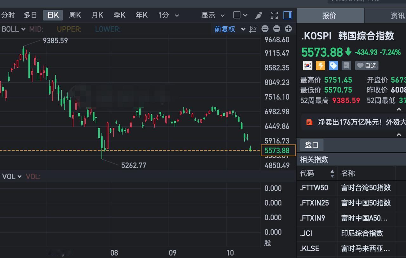Collapse the news headline section

coord(399,135)
